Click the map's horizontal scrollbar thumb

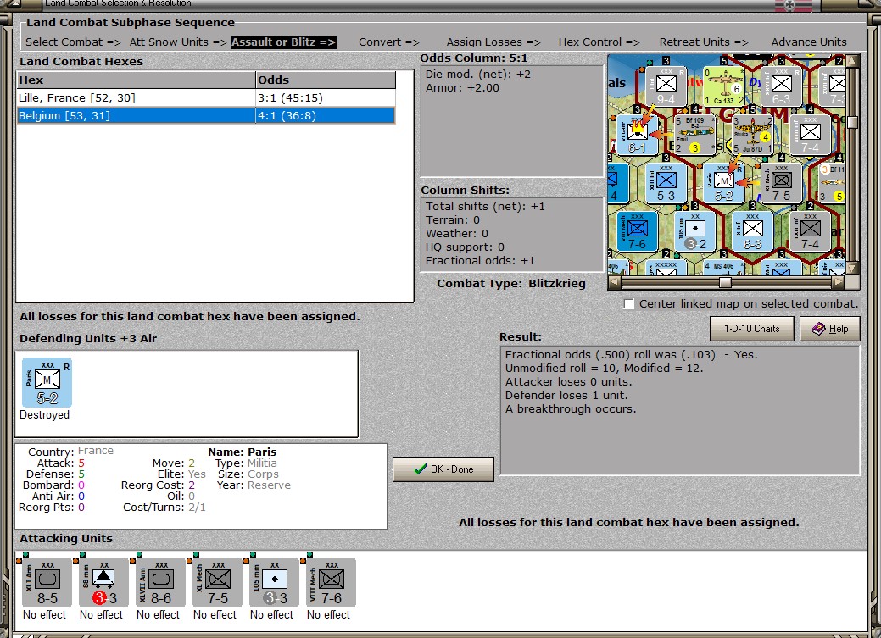(x=725, y=282)
